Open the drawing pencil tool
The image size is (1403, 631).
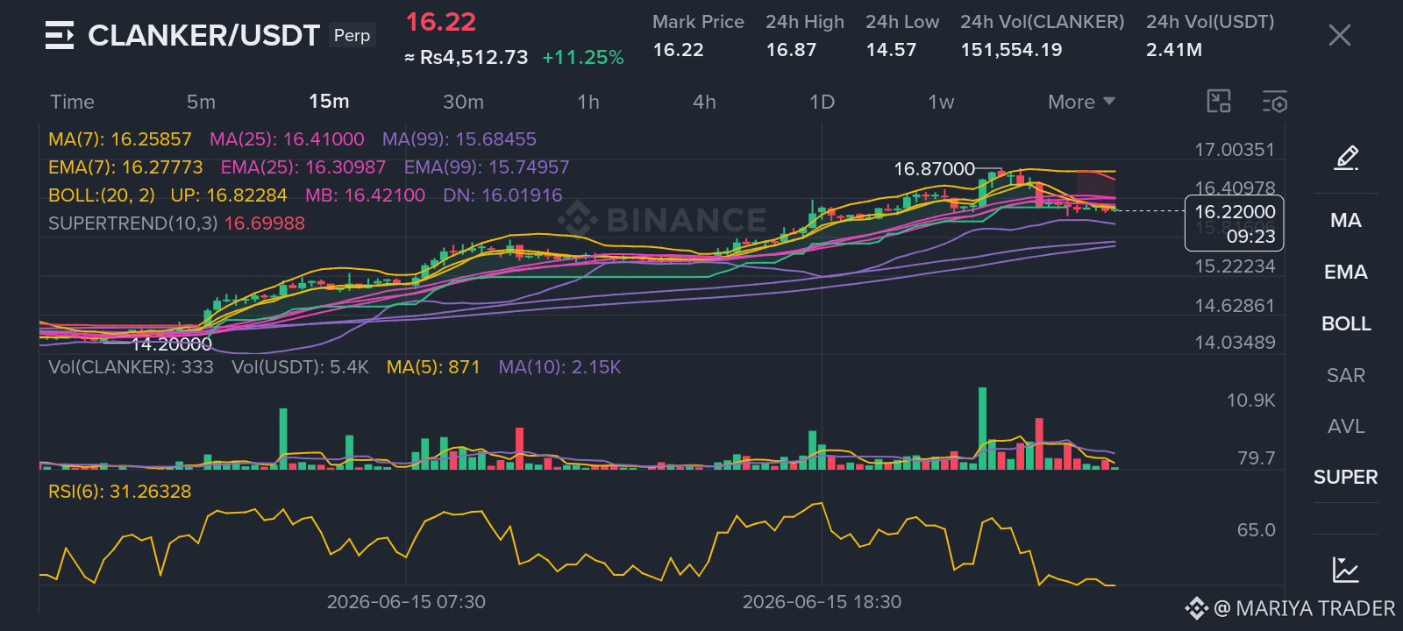coord(1346,158)
